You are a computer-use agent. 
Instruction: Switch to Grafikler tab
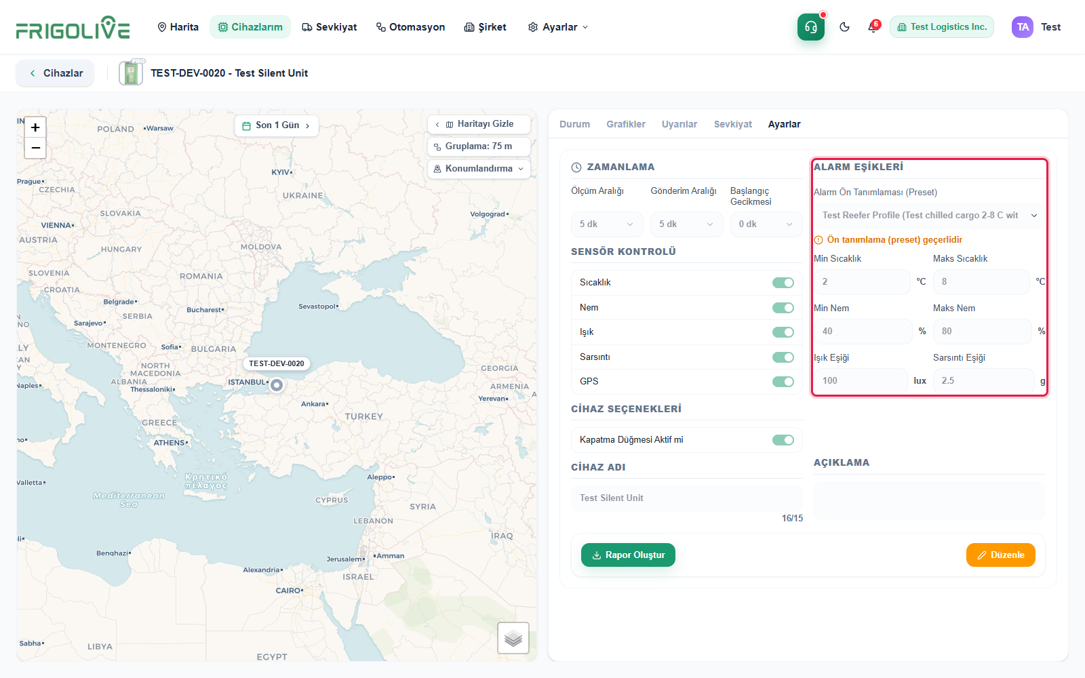pyautogui.click(x=626, y=124)
